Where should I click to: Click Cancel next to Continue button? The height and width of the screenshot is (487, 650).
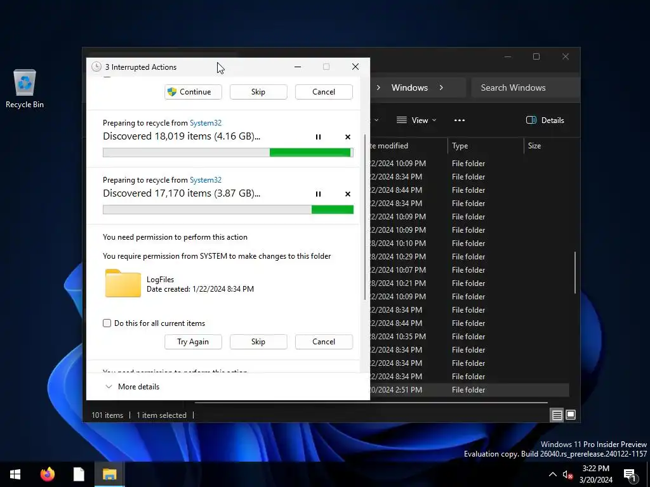coord(324,92)
